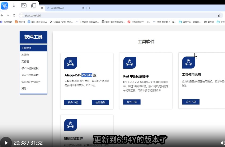This screenshot has width=225, height=147.
Task: Click the 20:38 / 31:32 time display
Action: (28, 143)
